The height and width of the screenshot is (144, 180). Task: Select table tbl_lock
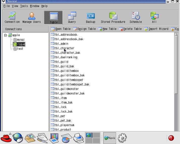(59, 107)
